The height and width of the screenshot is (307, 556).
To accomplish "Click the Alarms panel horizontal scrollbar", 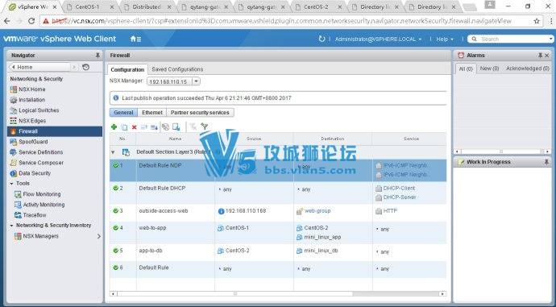I will 501,151.
